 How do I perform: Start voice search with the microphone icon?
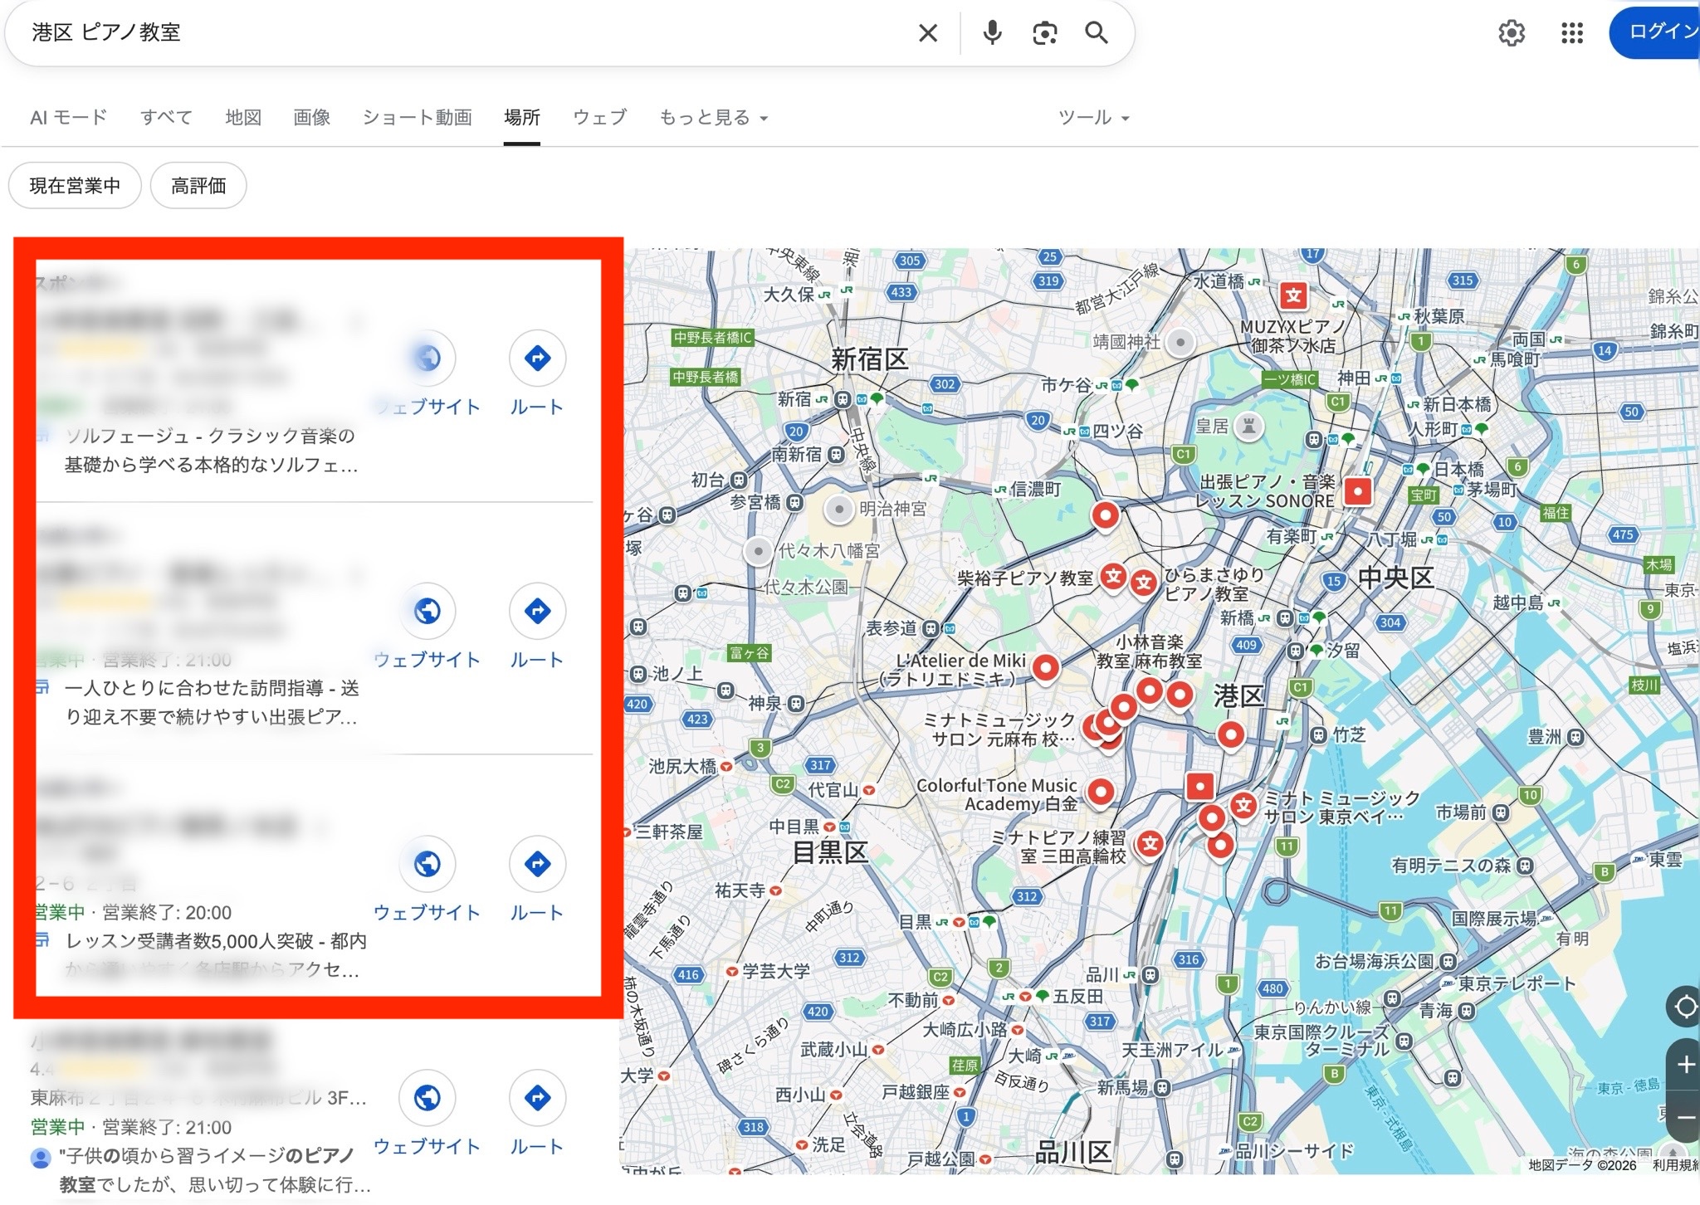click(992, 33)
